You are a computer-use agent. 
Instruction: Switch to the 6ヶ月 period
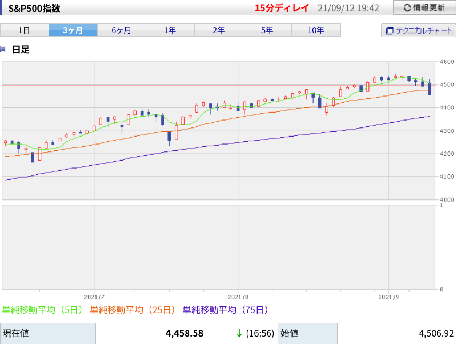[122, 30]
